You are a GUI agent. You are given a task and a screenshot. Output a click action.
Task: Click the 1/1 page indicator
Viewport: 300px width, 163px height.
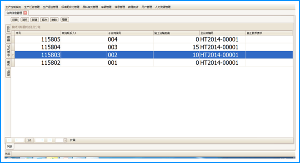pyautogui.click(x=29, y=140)
